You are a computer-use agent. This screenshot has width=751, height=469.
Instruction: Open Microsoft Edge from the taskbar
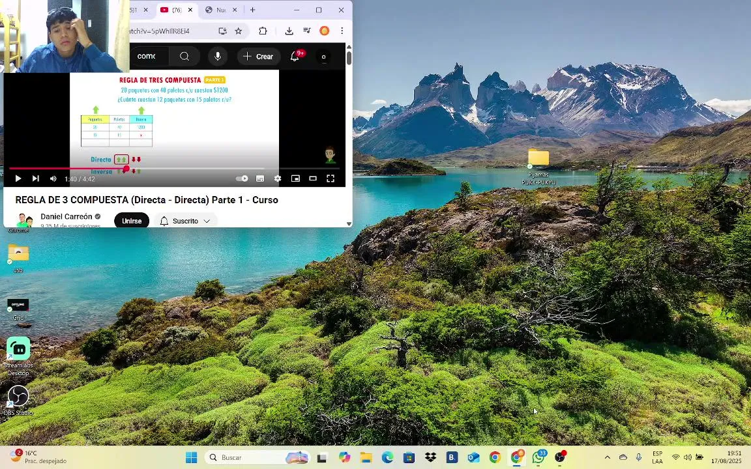pyautogui.click(x=387, y=457)
